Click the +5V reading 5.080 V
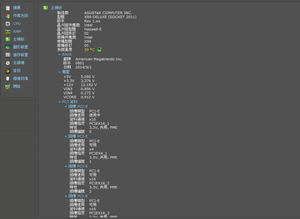The width and height of the screenshot is (300, 219). [87, 77]
